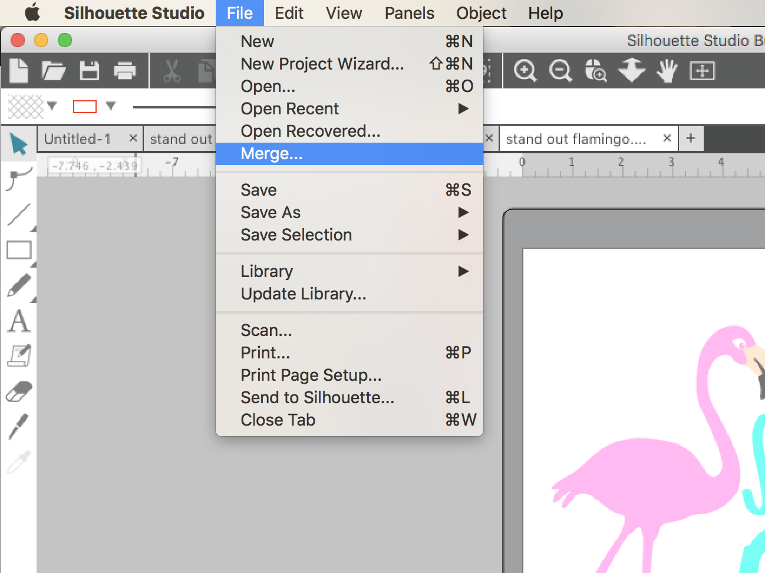Select the Draw a Note tool
Screen dimensions: 765x573
pyautogui.click(x=19, y=356)
